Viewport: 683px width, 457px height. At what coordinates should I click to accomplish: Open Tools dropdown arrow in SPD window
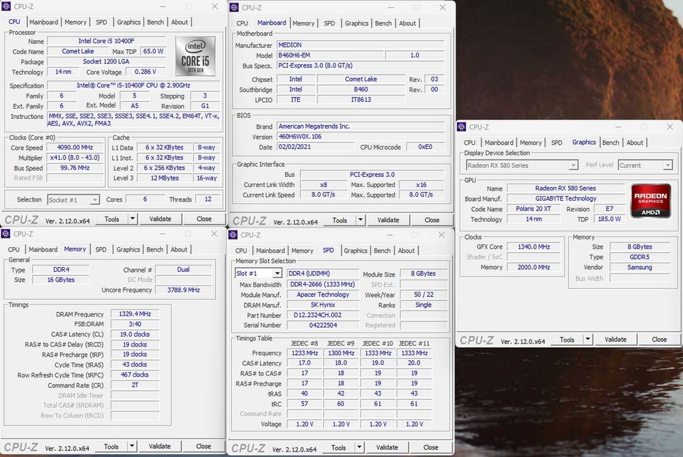coord(359,447)
